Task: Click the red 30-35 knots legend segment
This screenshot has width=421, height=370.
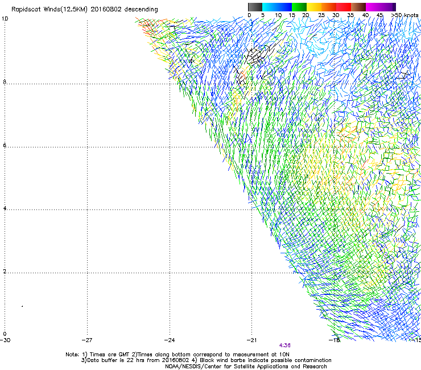Action: pos(344,7)
